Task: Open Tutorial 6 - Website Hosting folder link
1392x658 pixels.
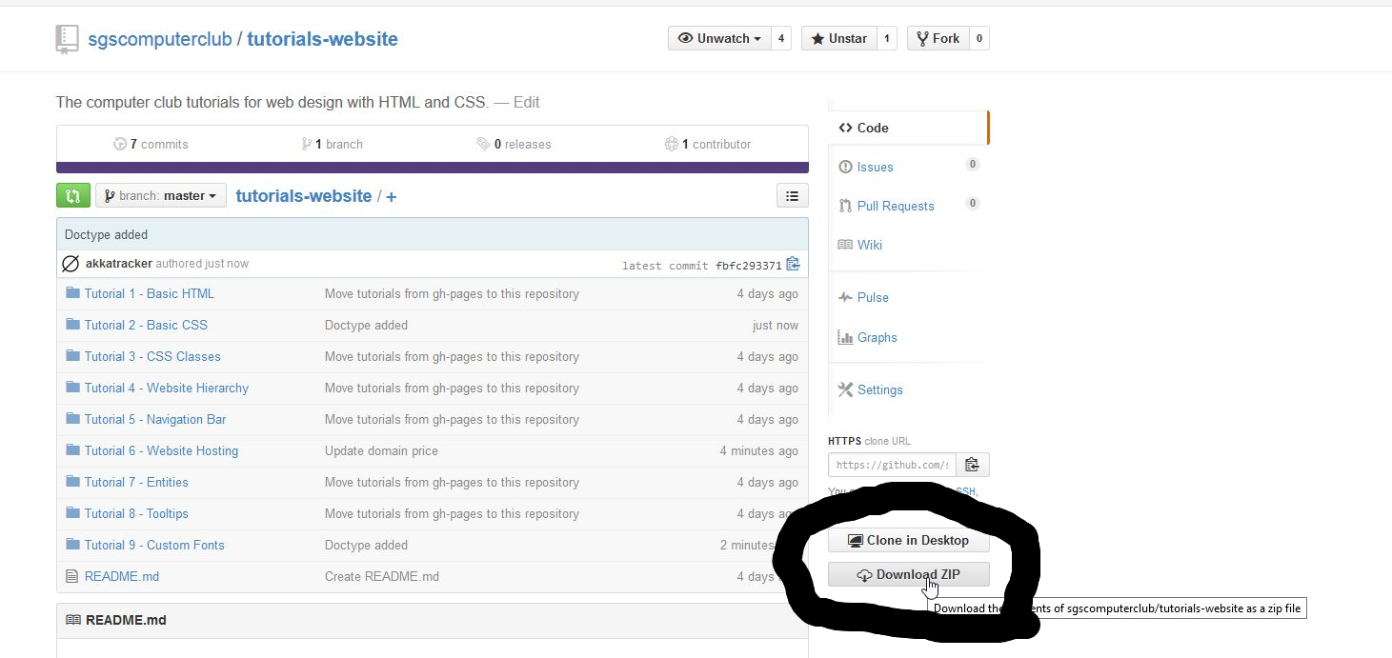Action: click(161, 450)
